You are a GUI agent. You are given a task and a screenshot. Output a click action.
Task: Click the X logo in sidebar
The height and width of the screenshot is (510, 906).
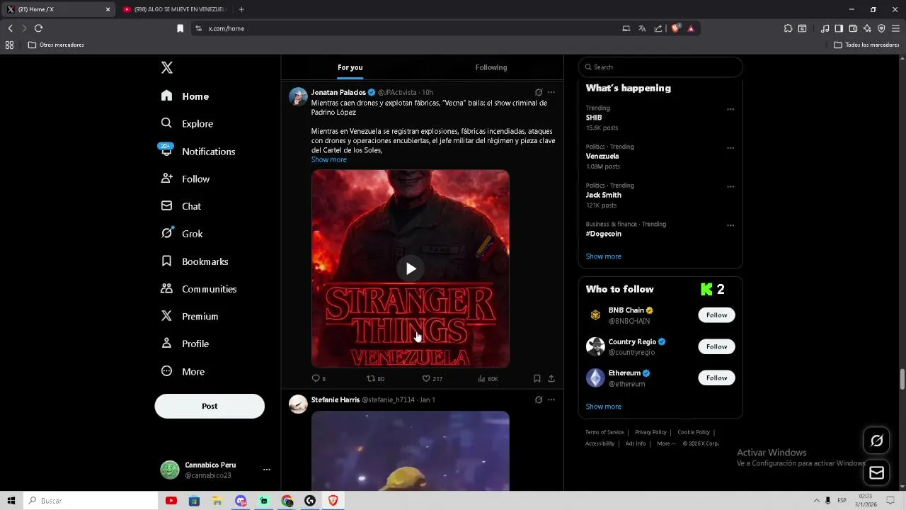tap(167, 67)
